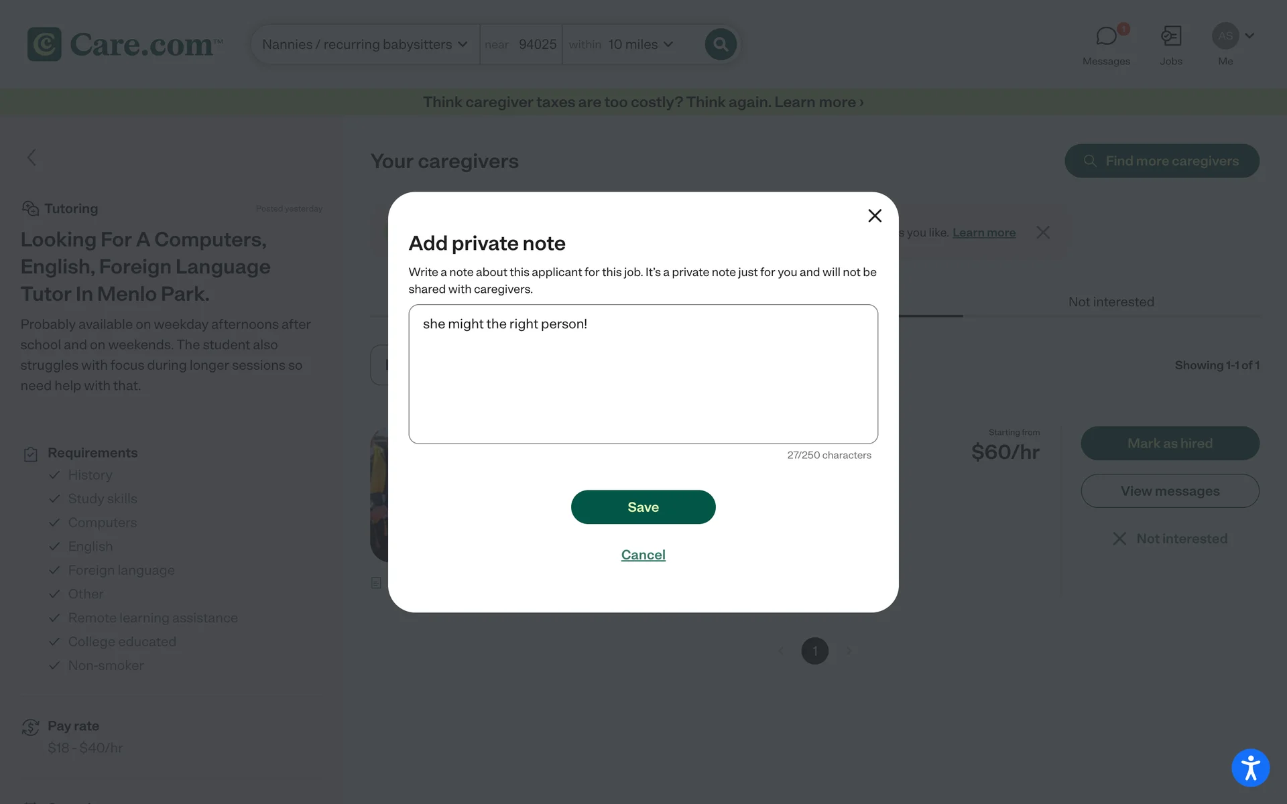The width and height of the screenshot is (1287, 804).
Task: Open the within 10 miles dropdown
Action: 621,44
